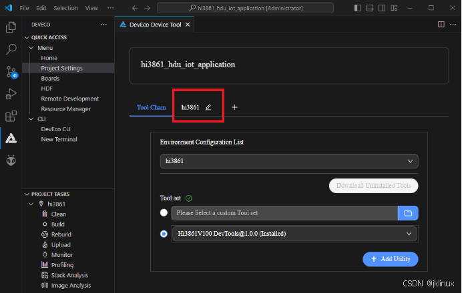Customize layout icon in title bar

click(x=394, y=8)
